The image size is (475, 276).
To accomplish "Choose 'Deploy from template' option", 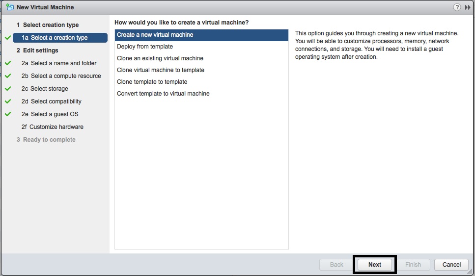I will tap(145, 47).
